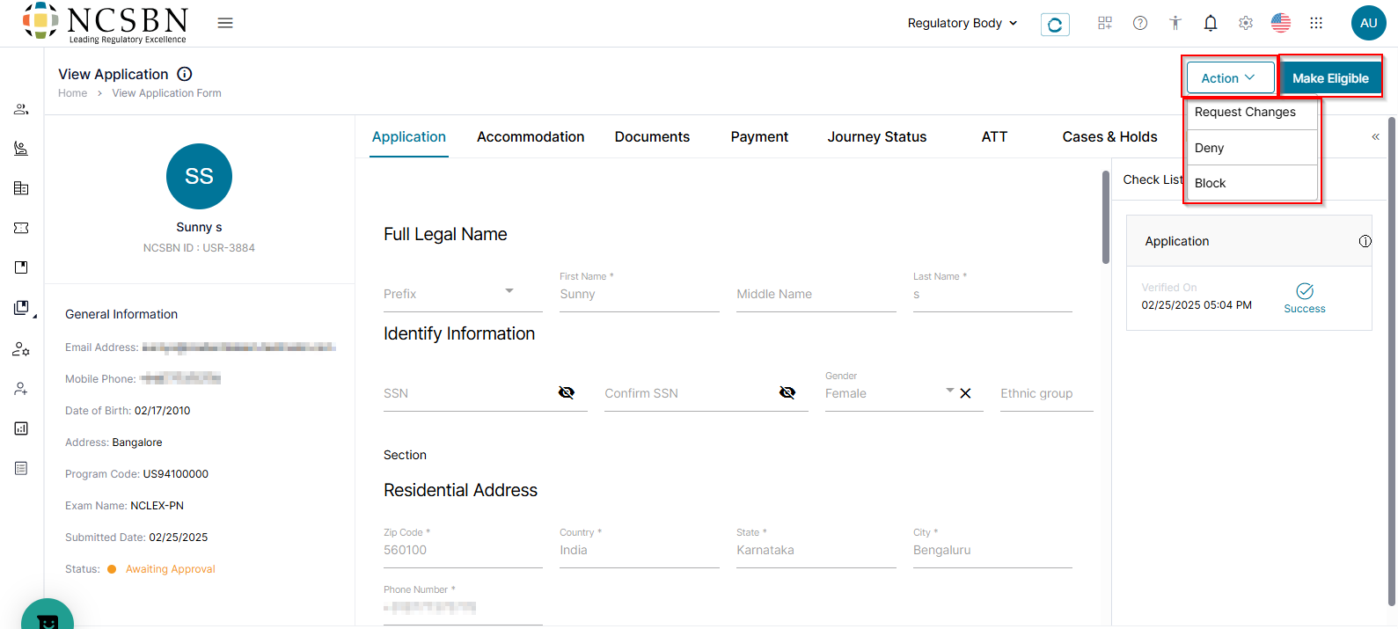1398x629 pixels.
Task: Click the hamburger menu icon
Action: 225,23
